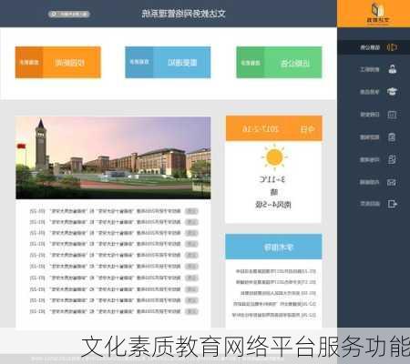Screen dimensions: 410x364
Task: Click the search pill in the top bar
Action: point(69,14)
